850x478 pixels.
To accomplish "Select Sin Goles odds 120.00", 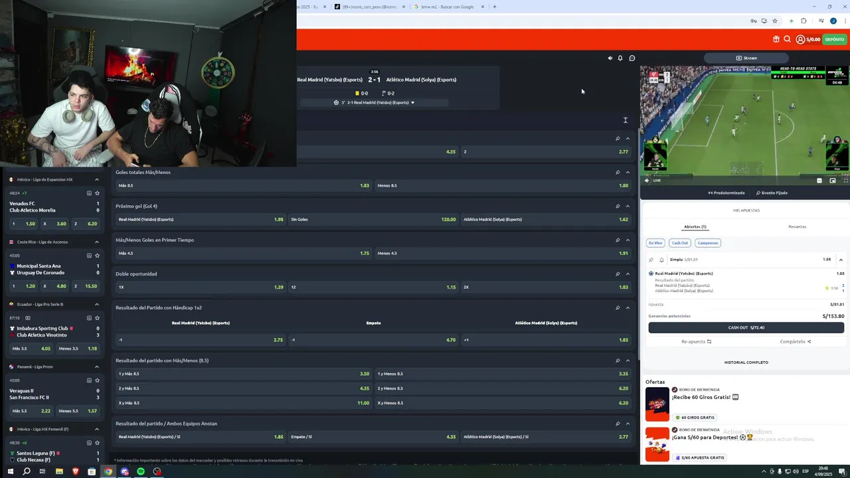I will [373, 219].
